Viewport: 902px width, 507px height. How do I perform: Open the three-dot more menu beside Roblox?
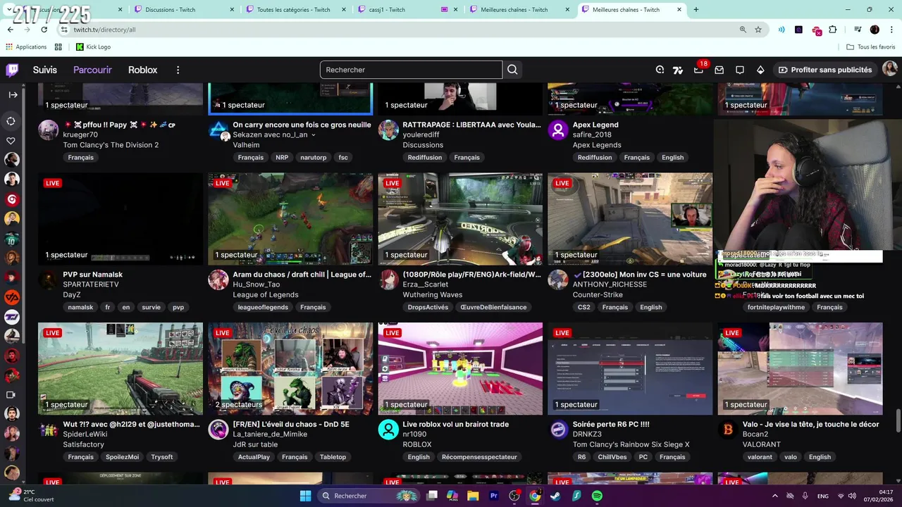tap(178, 70)
